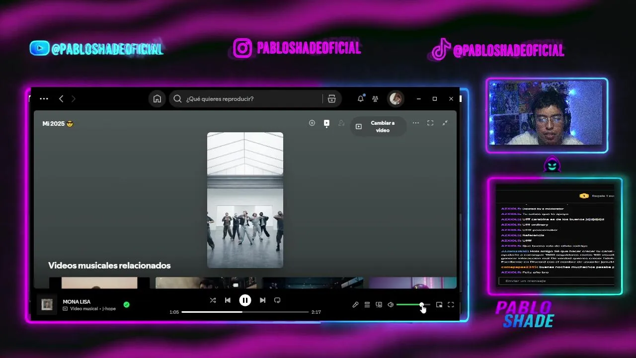Toggle the green saved-to-library check

click(126, 304)
